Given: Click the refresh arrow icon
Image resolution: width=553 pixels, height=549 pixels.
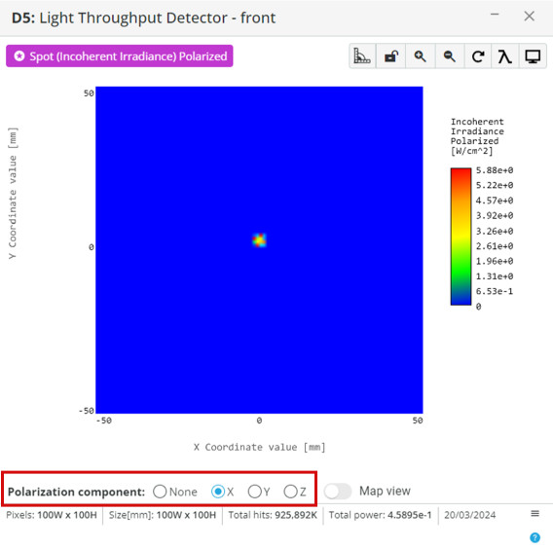Looking at the screenshot, I should [478, 56].
